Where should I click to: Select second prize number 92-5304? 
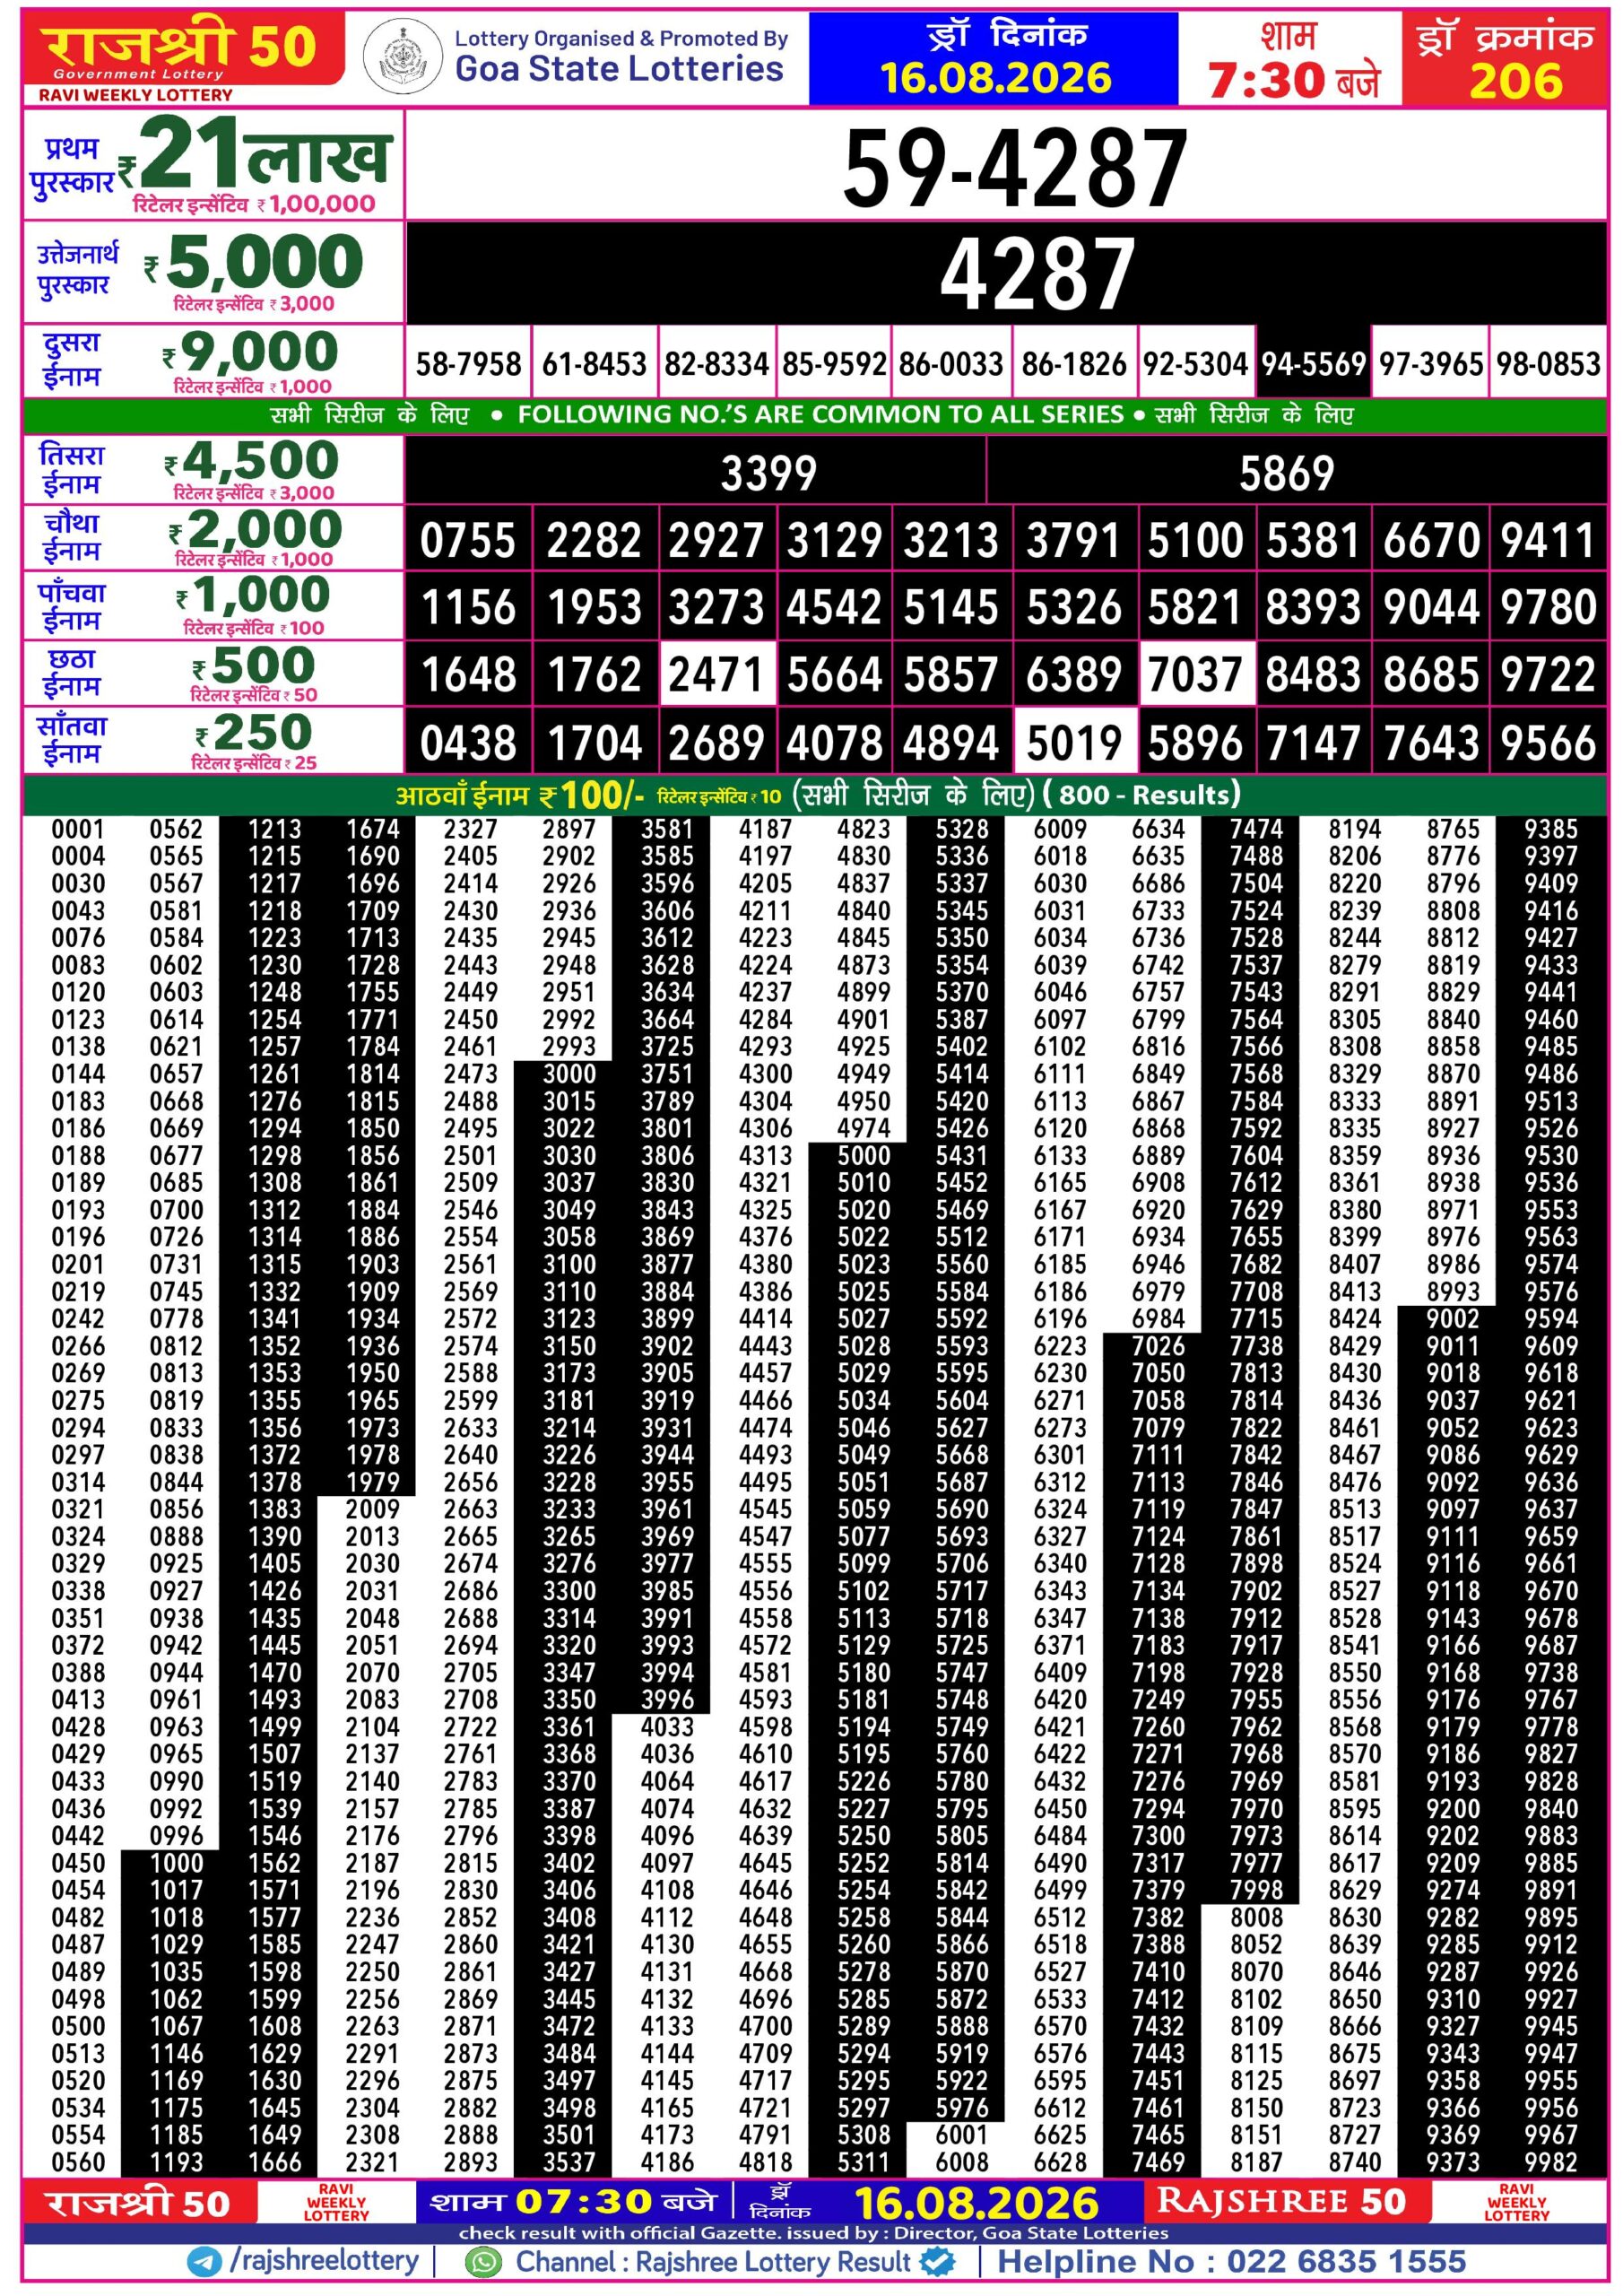pyautogui.click(x=1195, y=363)
